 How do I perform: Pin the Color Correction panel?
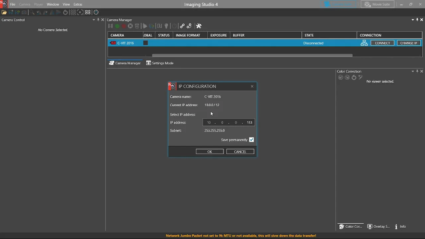[417, 71]
